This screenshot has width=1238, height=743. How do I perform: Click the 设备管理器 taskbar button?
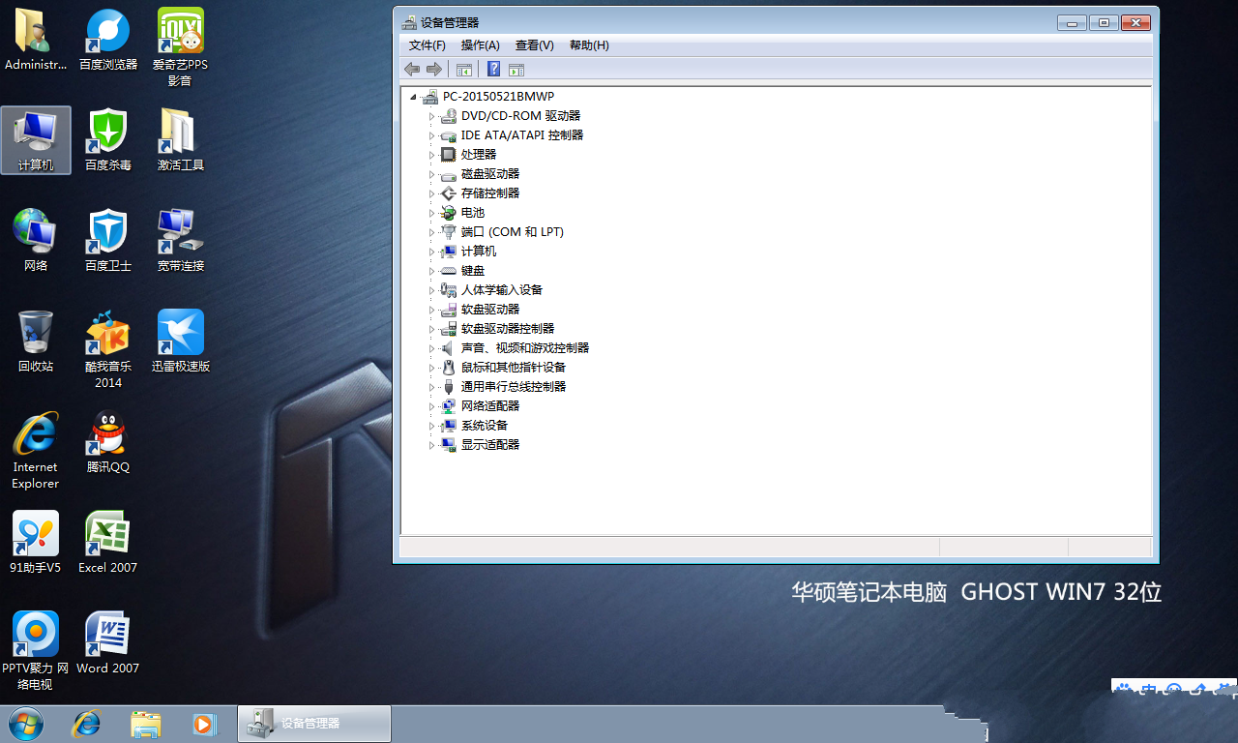pos(314,724)
